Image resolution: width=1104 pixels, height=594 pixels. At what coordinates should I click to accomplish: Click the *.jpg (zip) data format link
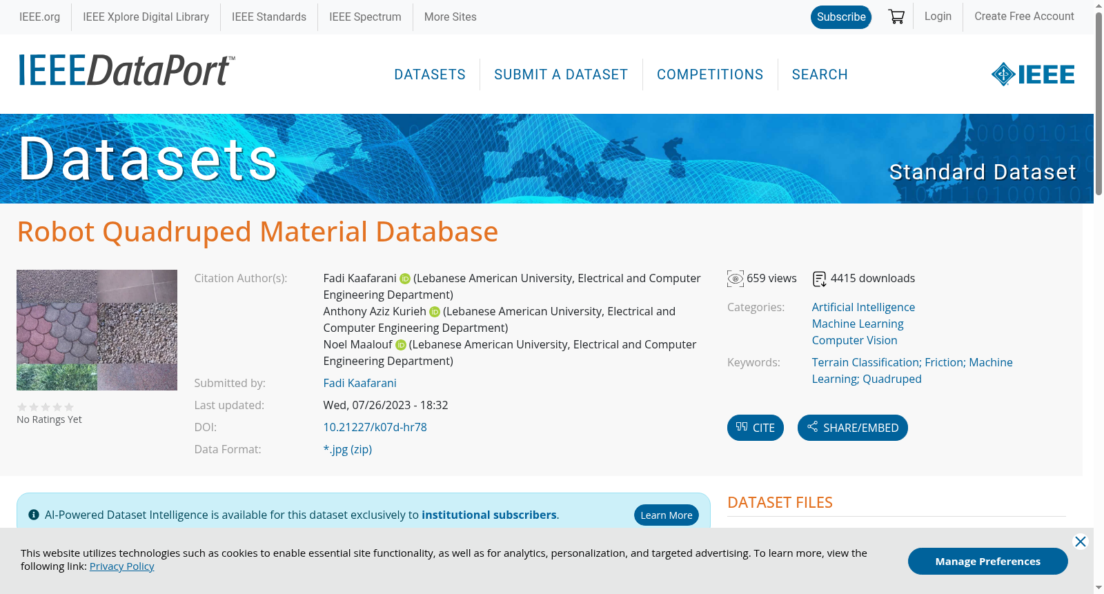[348, 449]
